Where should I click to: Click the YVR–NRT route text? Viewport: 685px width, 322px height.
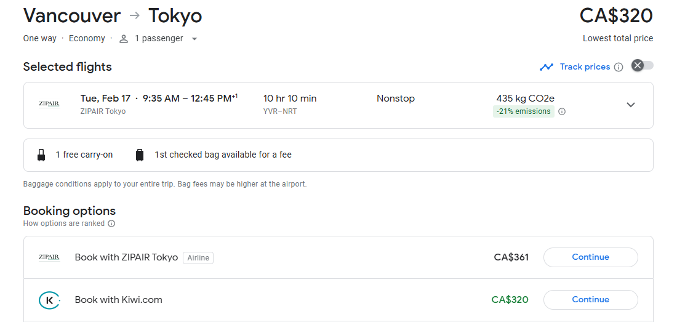pos(280,111)
